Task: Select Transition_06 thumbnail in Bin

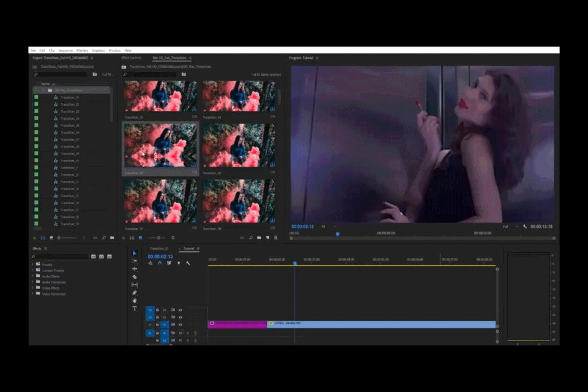Action: click(x=239, y=145)
